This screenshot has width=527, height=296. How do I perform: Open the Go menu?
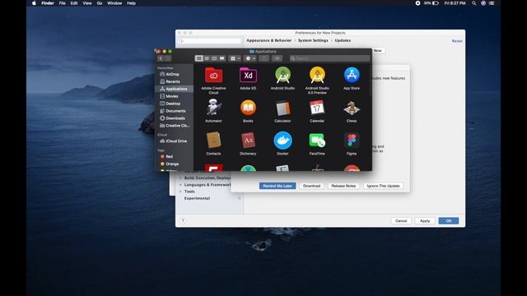pos(100,3)
